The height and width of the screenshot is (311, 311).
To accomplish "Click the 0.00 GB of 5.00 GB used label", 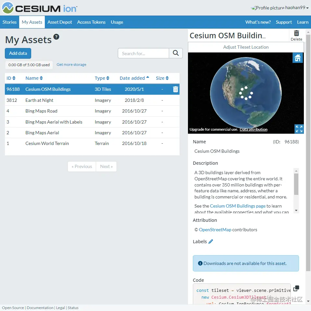I will point(29,65).
